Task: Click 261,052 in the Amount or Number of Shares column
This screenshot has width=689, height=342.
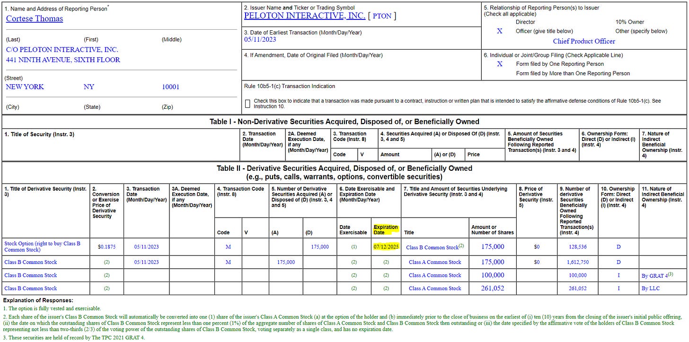Action: [493, 288]
